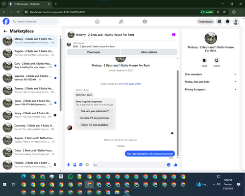Open Priscilla's conversation in the list
The image size is (245, 196).
(x=29, y=165)
